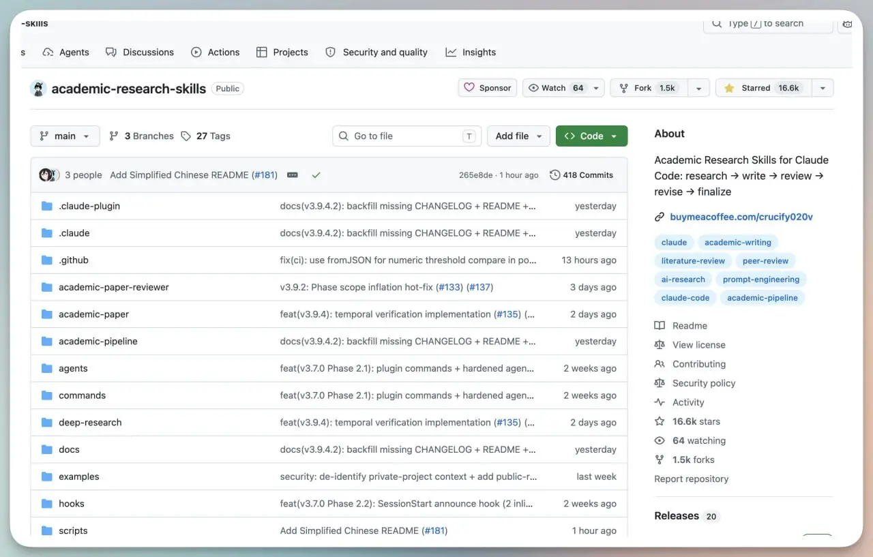Open academic-research-skills repository title link
873x557 pixels.
(x=129, y=89)
